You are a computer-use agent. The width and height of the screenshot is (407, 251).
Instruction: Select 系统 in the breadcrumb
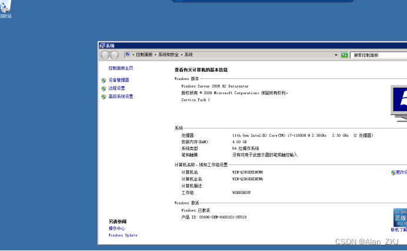click(x=188, y=55)
